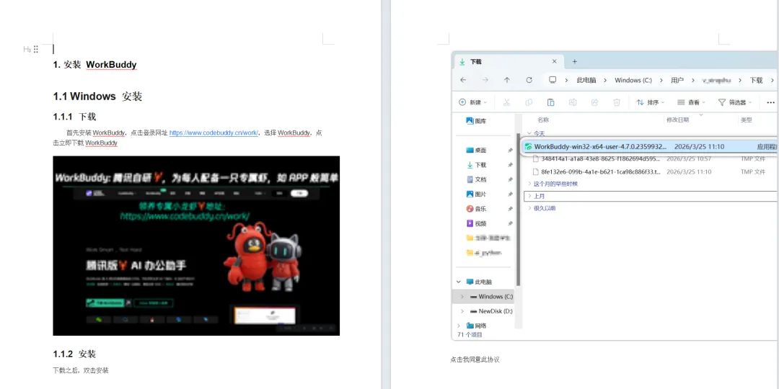Viewport: 779px width, 389px height.
Task: Sort by the 名称 column header
Action: click(543, 120)
